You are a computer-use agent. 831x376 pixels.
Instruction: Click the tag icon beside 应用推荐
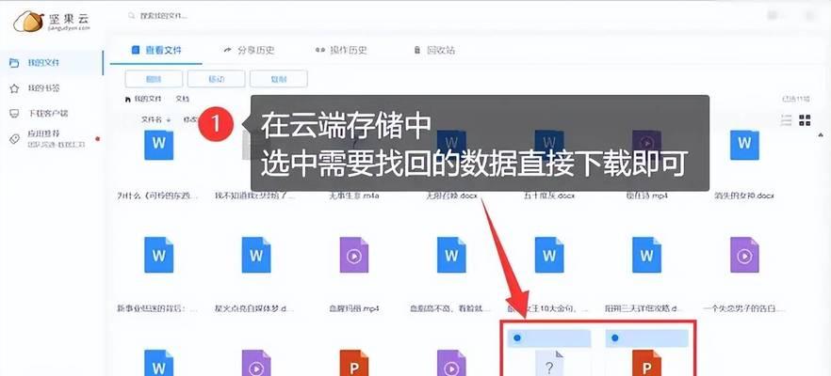[x=14, y=139]
